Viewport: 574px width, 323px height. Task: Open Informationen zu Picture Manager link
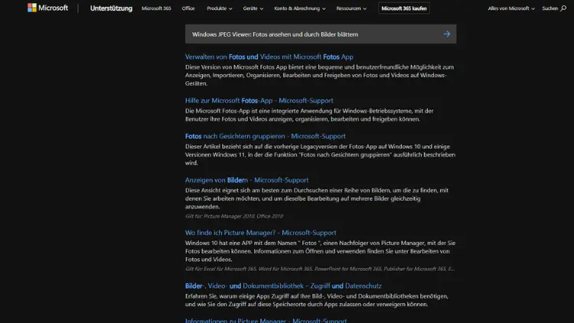pyautogui.click(x=266, y=320)
